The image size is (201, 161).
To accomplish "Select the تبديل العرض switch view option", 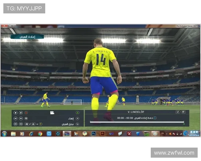I will point(68,124).
